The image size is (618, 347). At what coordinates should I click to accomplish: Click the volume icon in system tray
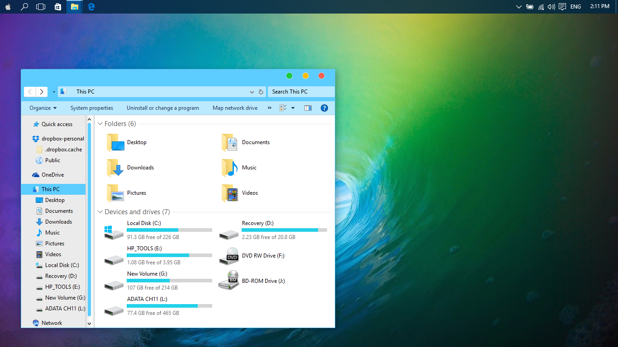coord(551,6)
